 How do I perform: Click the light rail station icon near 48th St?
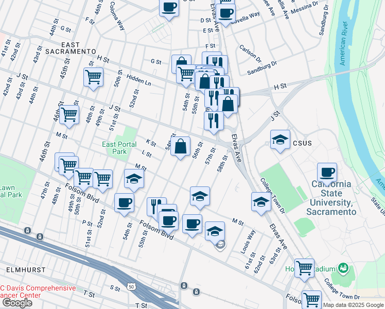(x=40, y=237)
